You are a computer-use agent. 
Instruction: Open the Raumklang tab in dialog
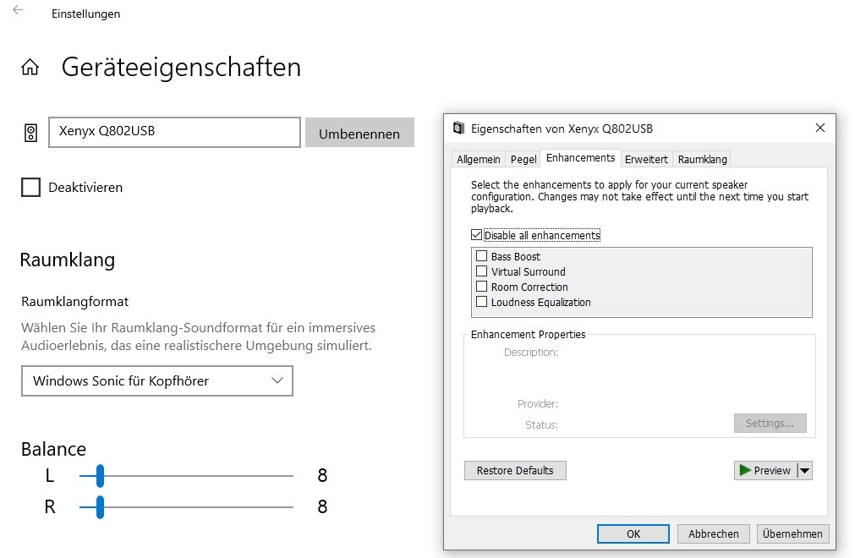coord(702,159)
